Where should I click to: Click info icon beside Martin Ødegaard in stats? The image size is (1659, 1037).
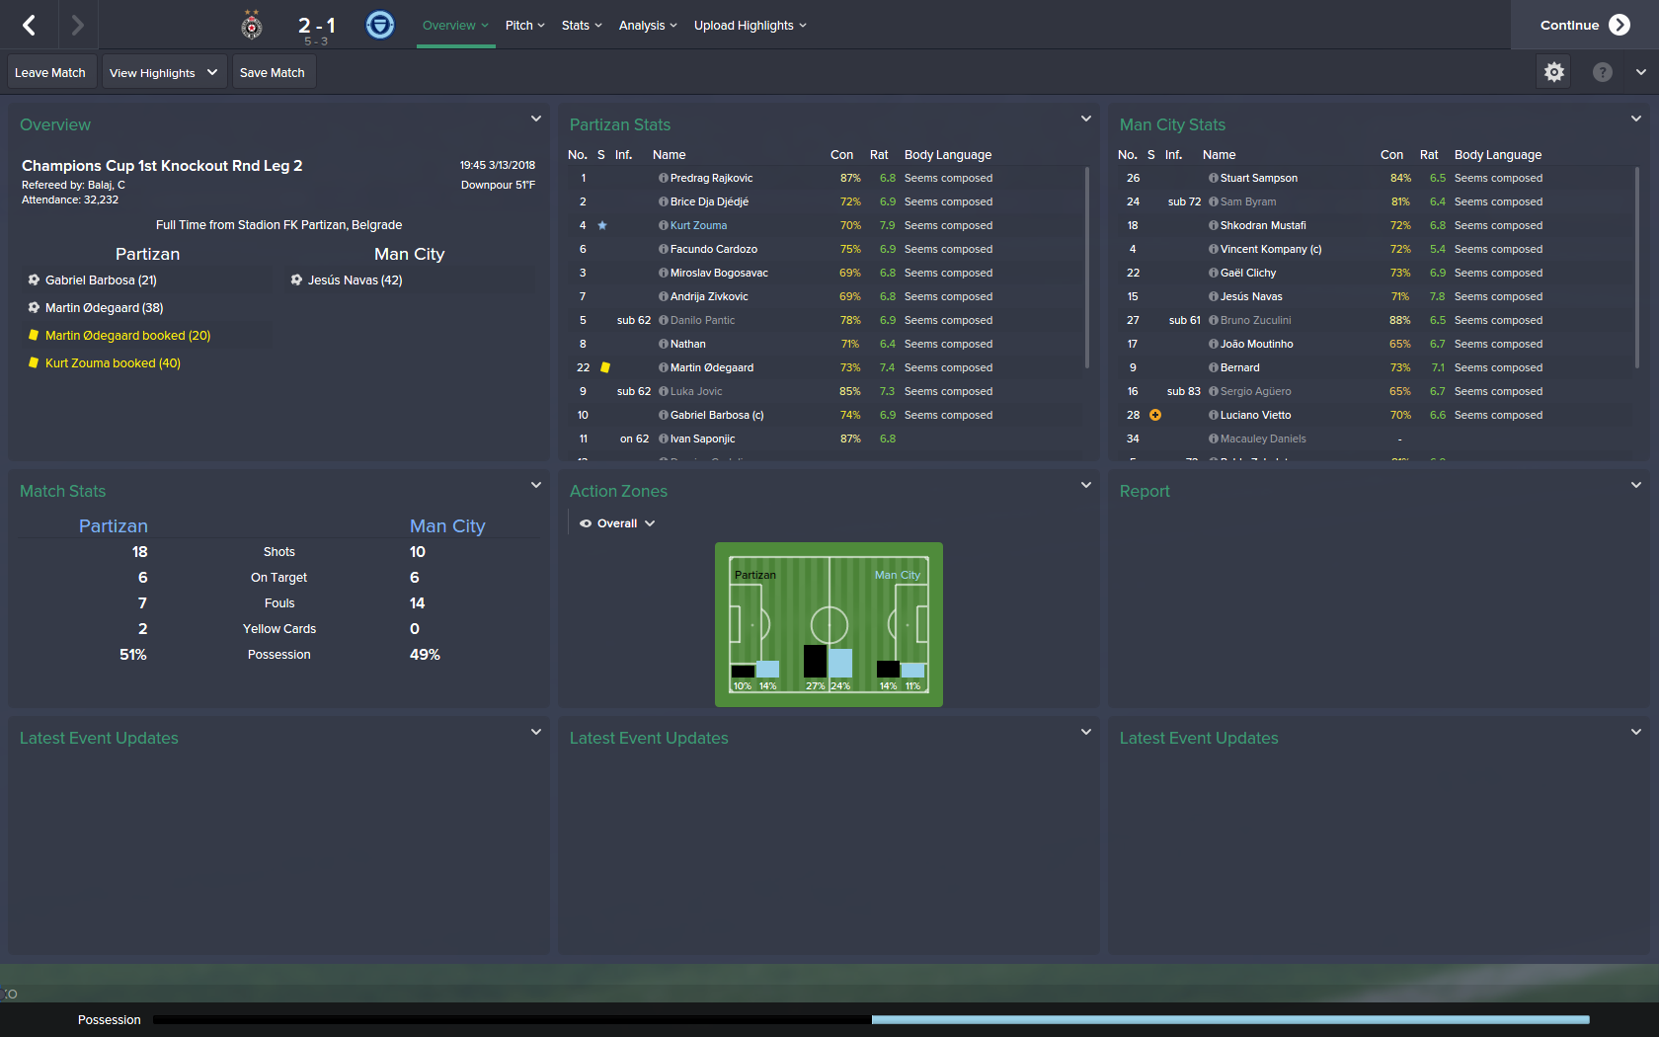click(664, 367)
